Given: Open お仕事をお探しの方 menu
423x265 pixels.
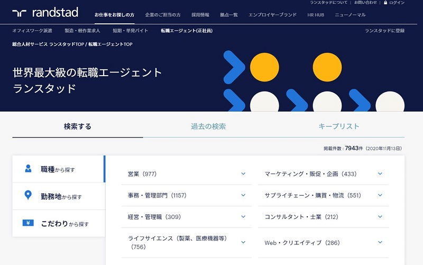Looking at the screenshot, I should 114,15.
